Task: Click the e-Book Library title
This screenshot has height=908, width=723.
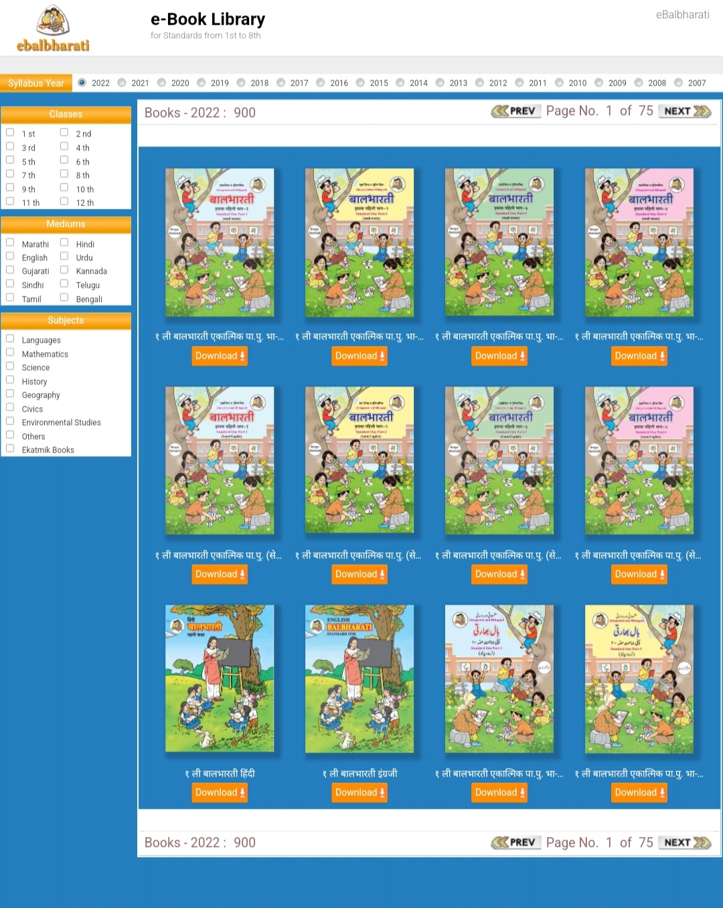Action: [x=208, y=19]
